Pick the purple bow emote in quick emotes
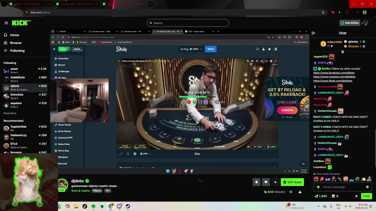376x211 pixels. coord(328,179)
